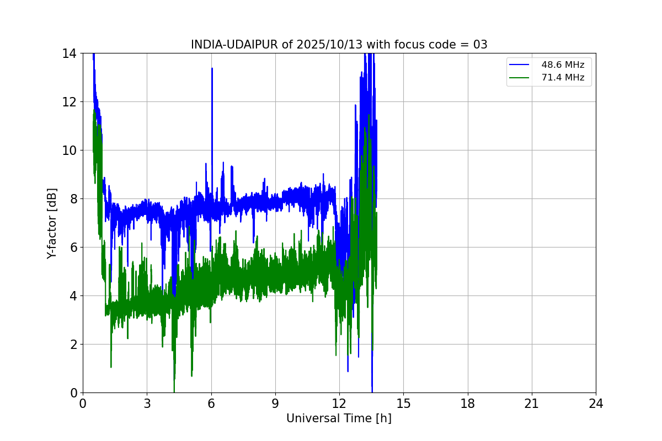The image size is (662, 441).
Task: Click x-axis tick label 24
Action: pyautogui.click(x=596, y=404)
